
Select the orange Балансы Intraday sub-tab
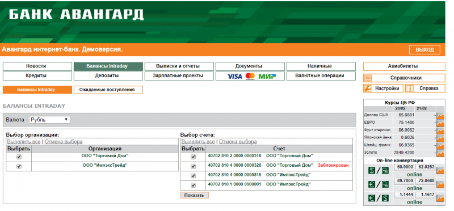coord(37,90)
